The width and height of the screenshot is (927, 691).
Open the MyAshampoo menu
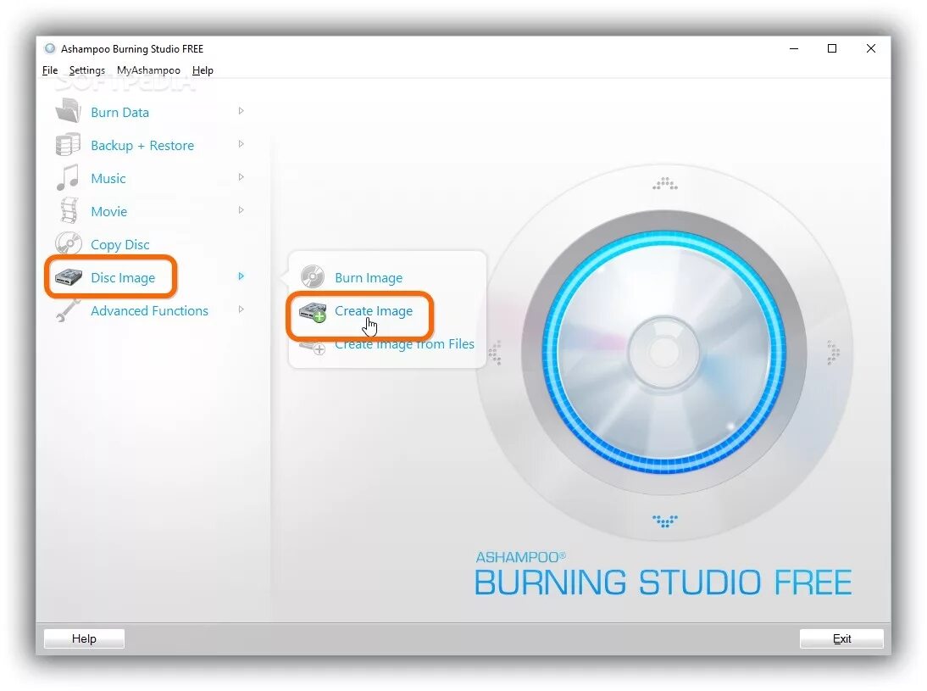(148, 70)
